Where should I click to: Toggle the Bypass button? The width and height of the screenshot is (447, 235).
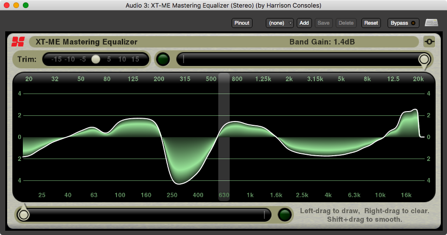[403, 23]
